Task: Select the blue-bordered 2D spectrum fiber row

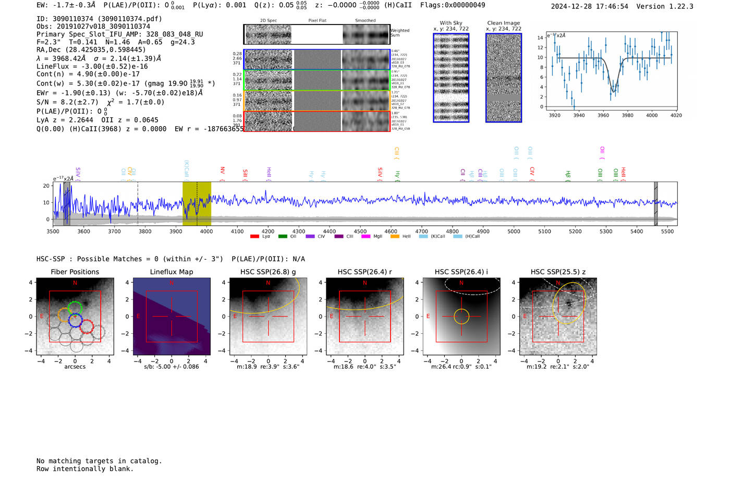Action: (317, 59)
